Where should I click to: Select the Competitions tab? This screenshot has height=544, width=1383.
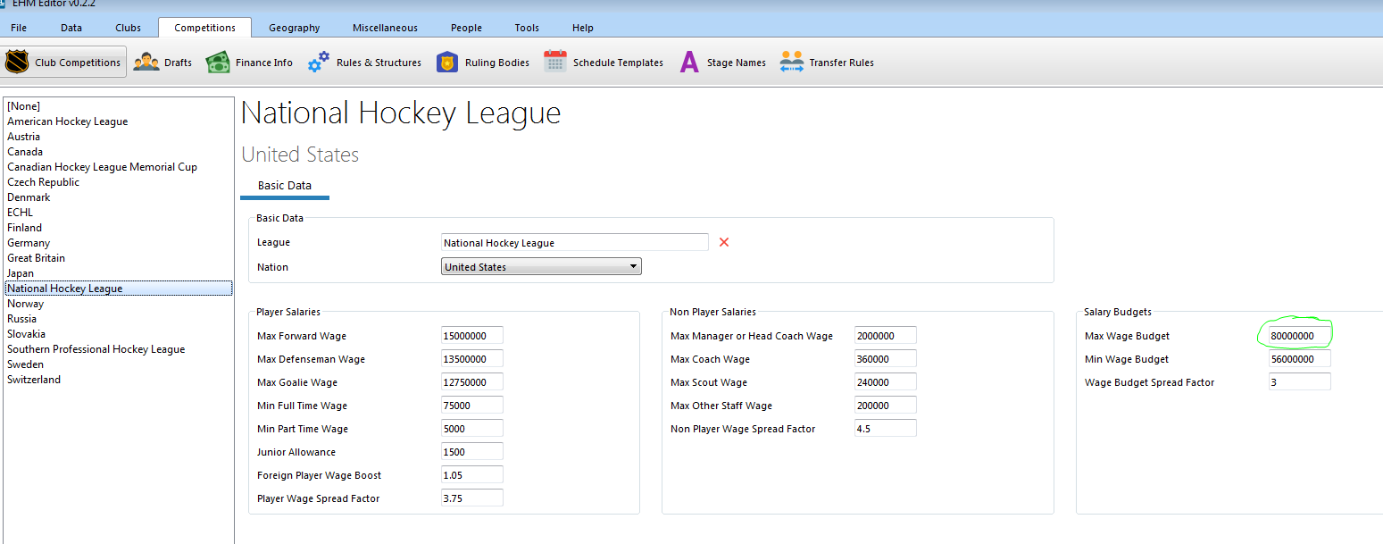coord(205,28)
